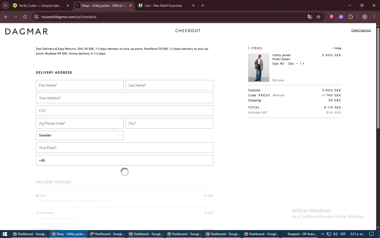Screen dimensions: 380x238
Task: Open first Dashboard - Google taskbar window
Action: tap(30, 234)
